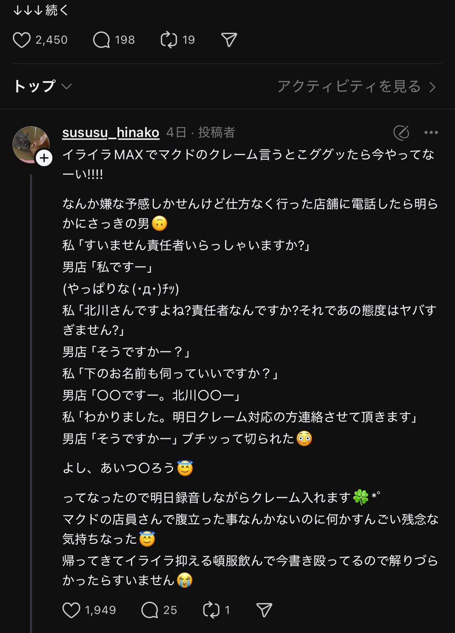This screenshot has height=633, width=455.
Task: Click the circled pencil icon on the reply
Action: point(401,132)
